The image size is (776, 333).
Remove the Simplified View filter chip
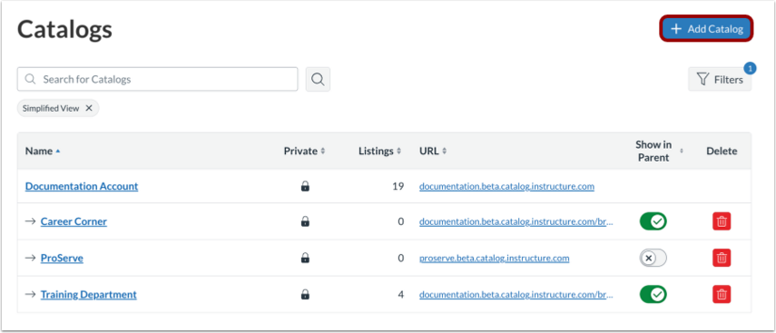pyautogui.click(x=89, y=108)
